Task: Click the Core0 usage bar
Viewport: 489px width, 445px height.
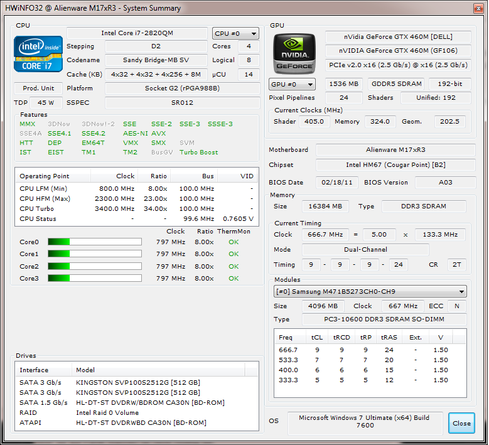Action: click(x=95, y=242)
